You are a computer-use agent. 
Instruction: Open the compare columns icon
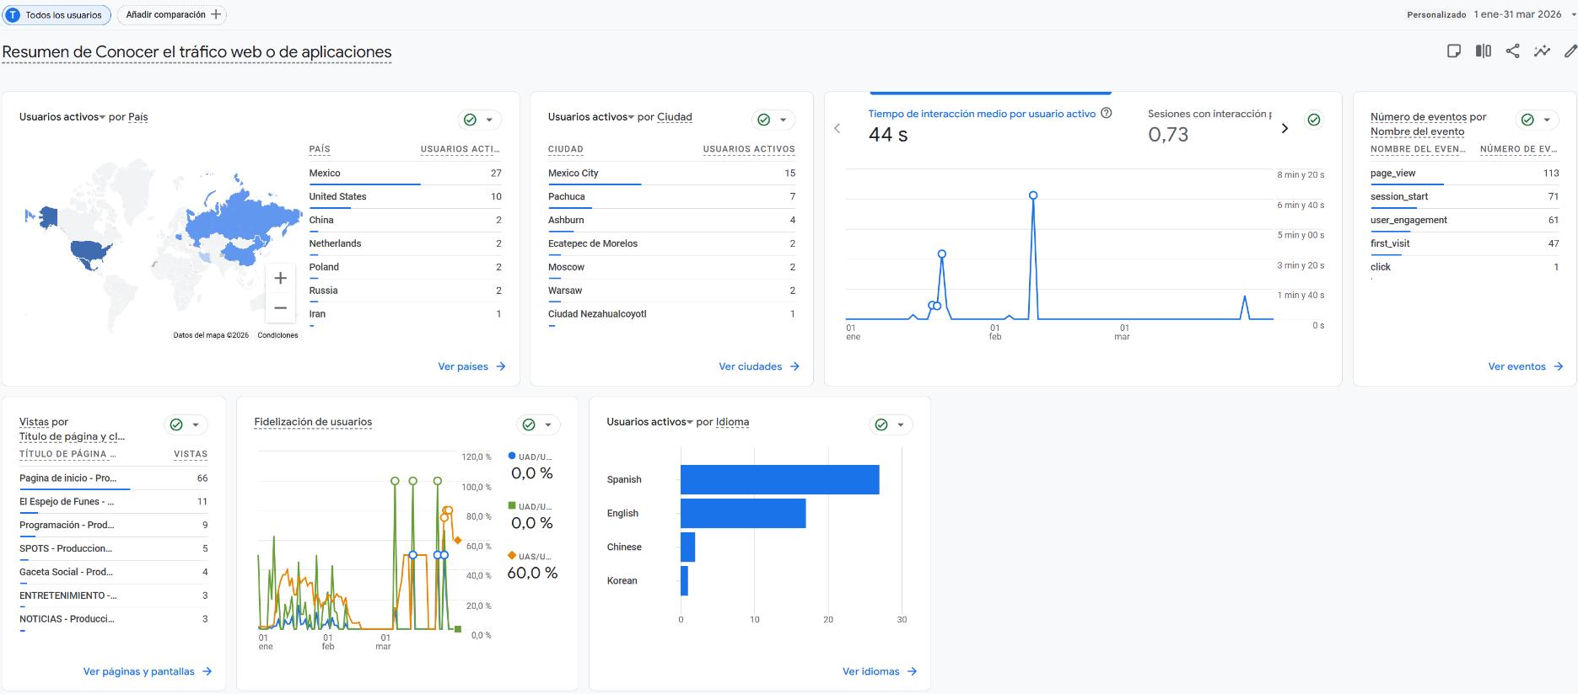1484,51
